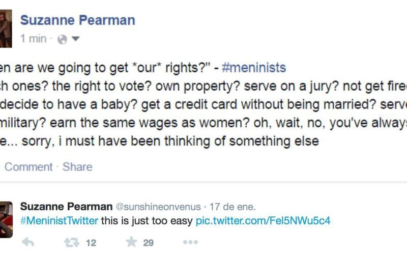This screenshot has width=407, height=256.
Task: Favorite the tweet with the star icon
Action: [132, 242]
